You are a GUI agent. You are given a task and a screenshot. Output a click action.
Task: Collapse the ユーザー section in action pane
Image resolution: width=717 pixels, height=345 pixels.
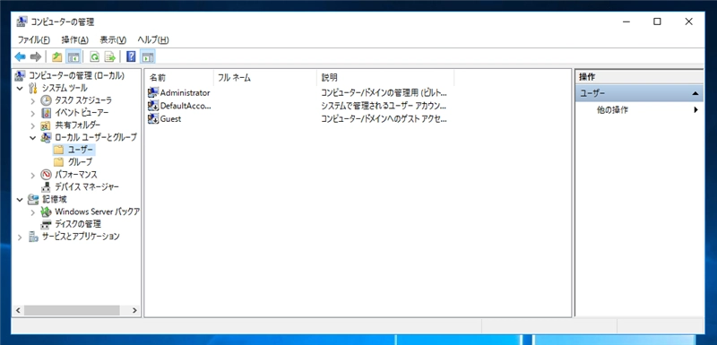[695, 94]
